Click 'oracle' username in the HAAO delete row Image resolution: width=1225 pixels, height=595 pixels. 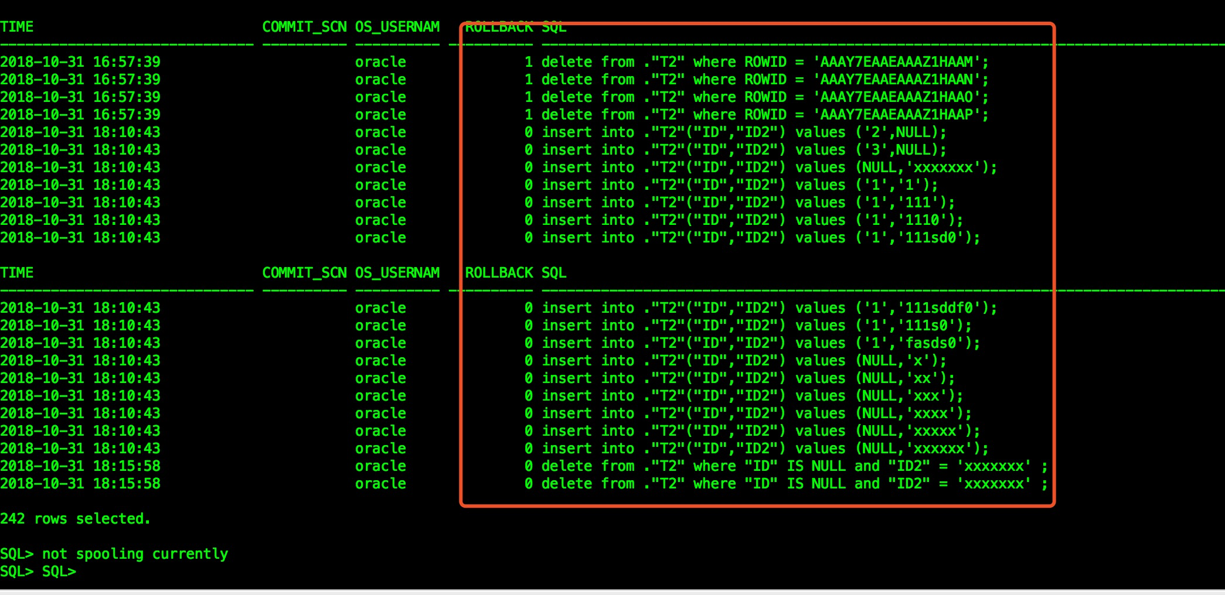point(380,97)
